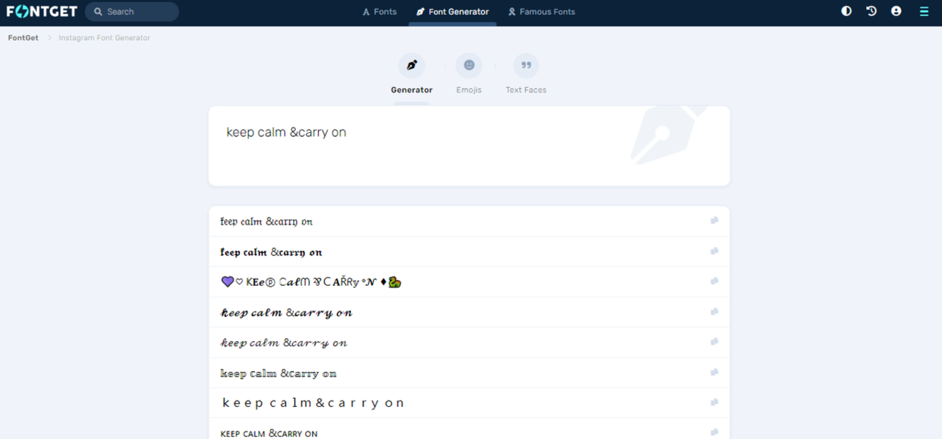The height and width of the screenshot is (439, 942).
Task: Copy the purple heart emoji-decorated result
Action: pyautogui.click(x=714, y=281)
